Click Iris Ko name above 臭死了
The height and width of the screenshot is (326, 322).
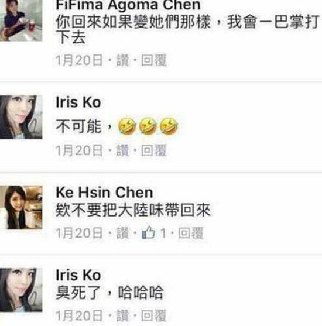(78, 275)
